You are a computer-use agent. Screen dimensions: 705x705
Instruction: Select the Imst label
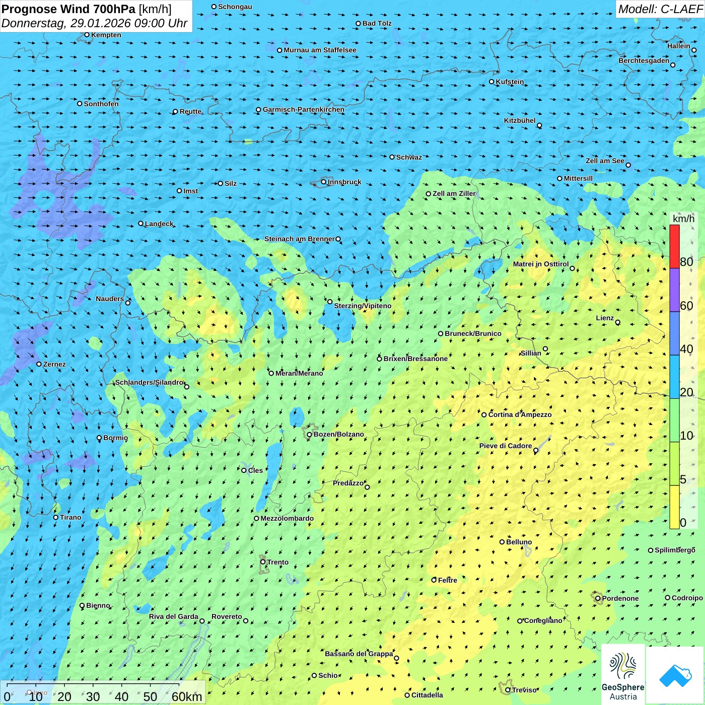191,191
